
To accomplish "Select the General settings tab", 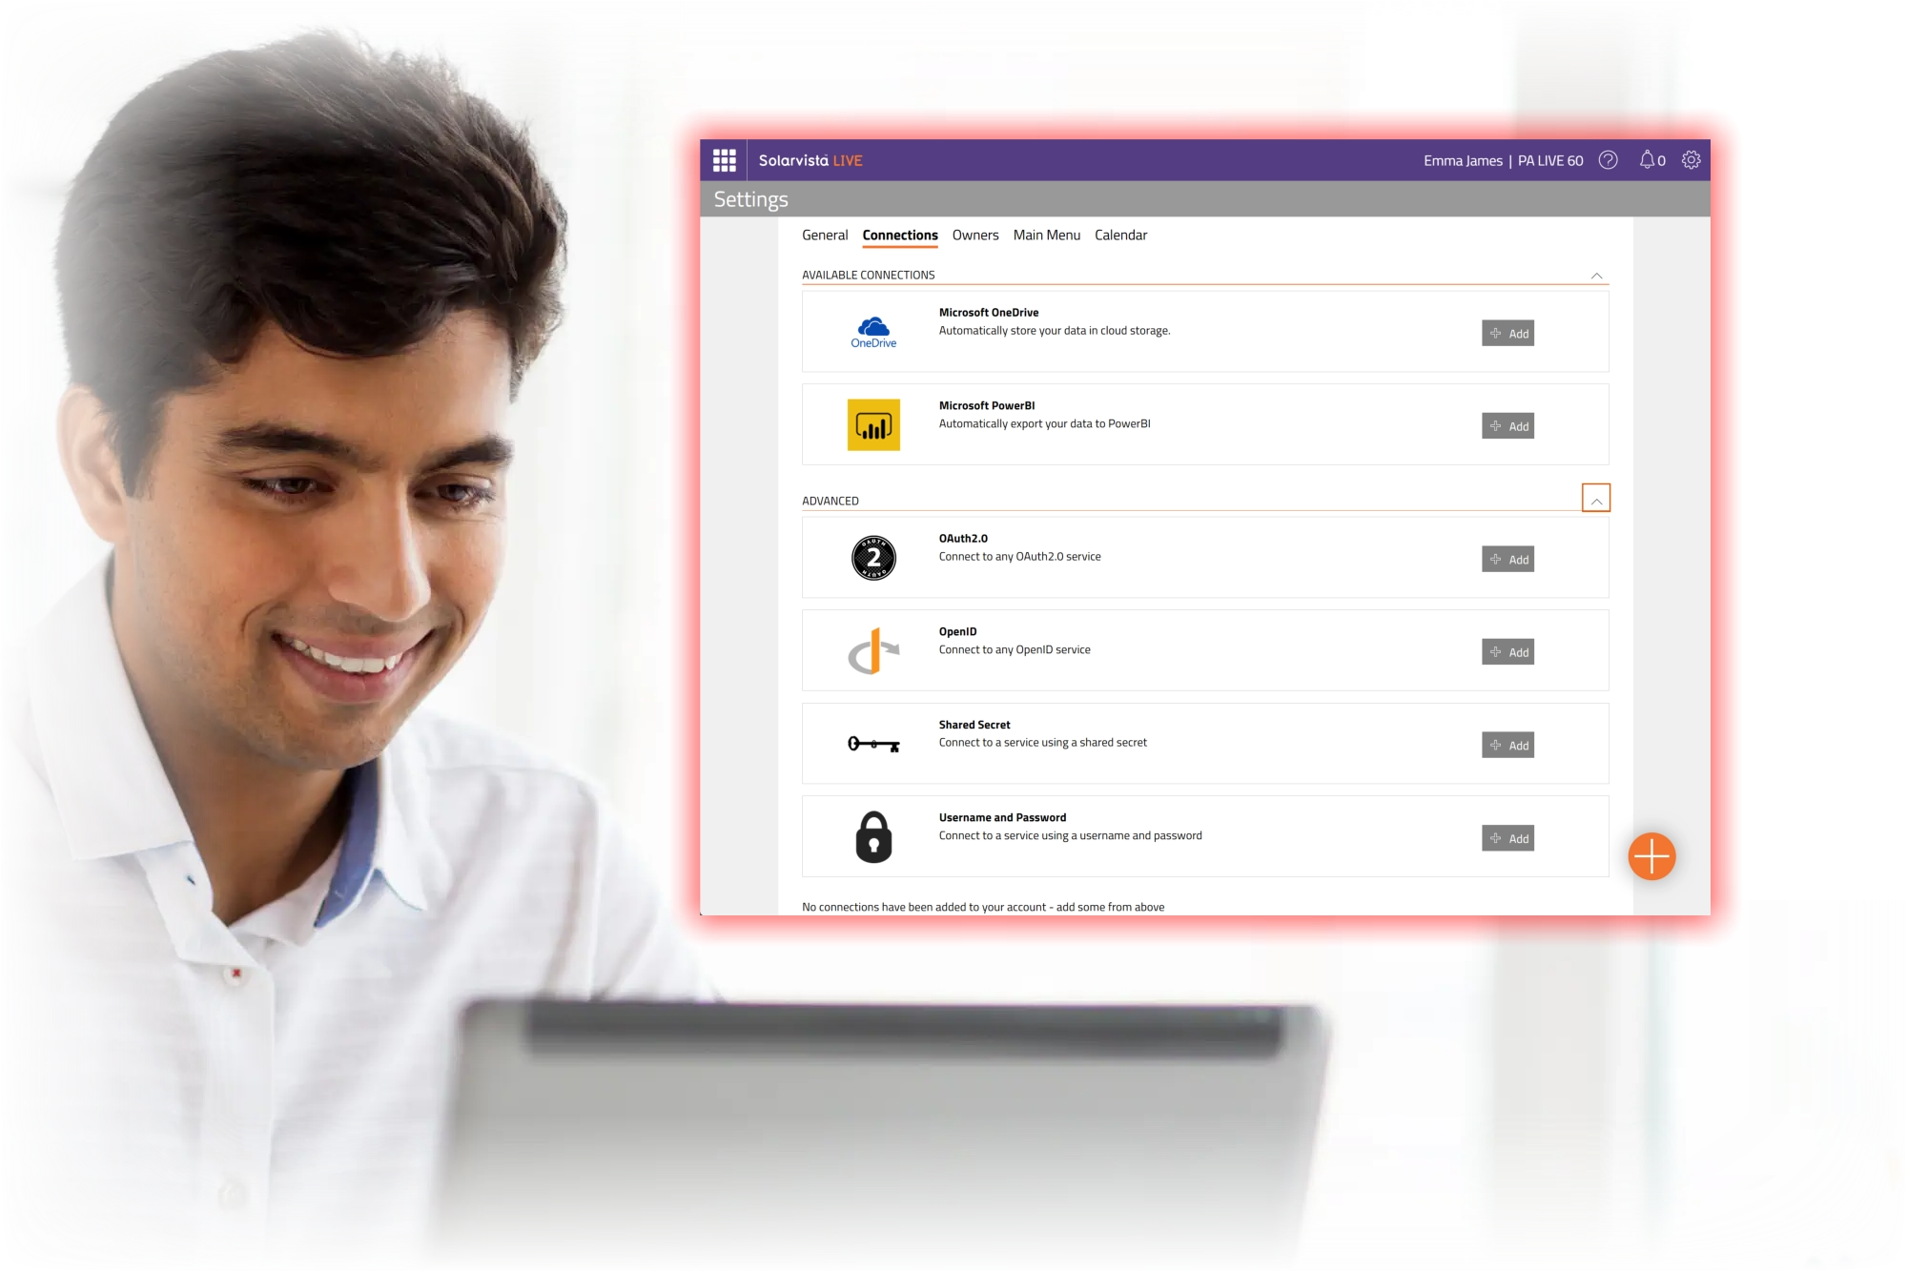I will click(x=825, y=235).
